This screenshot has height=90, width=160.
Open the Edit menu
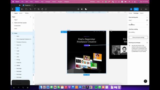click(27, 2)
